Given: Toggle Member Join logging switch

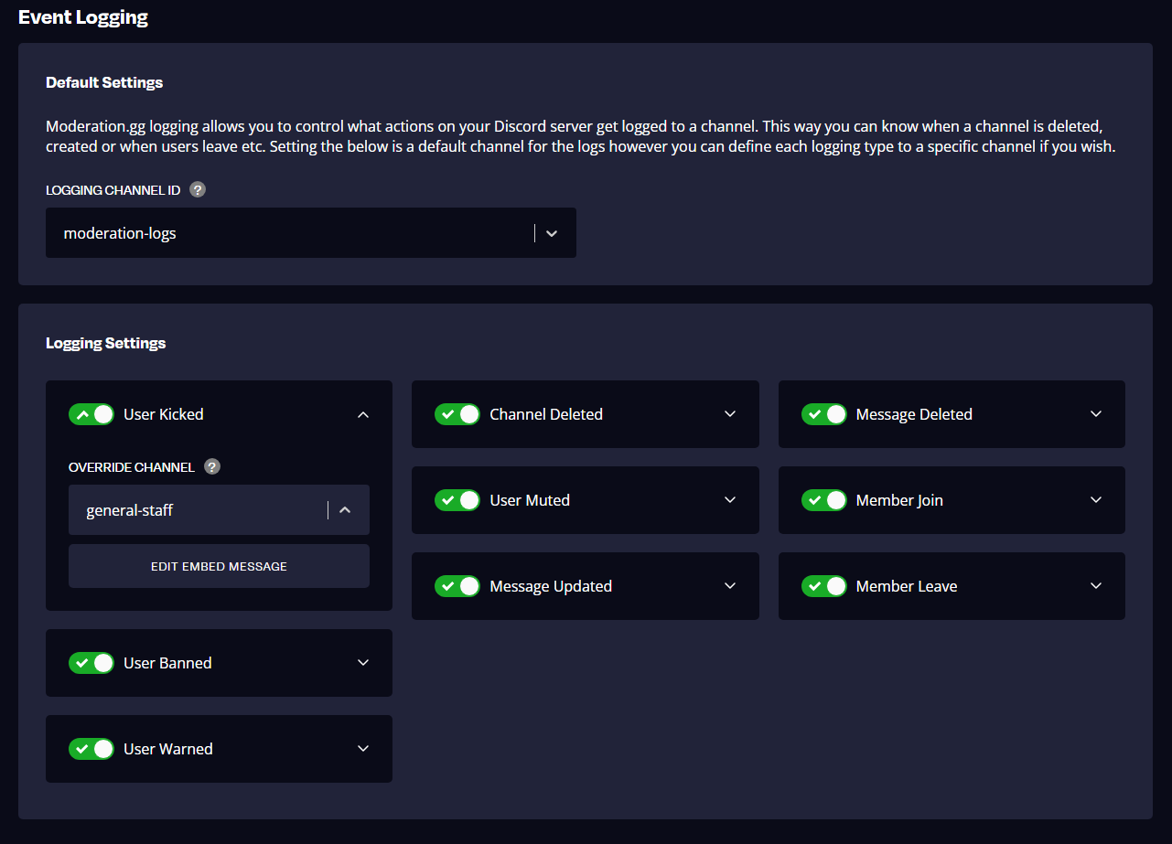Looking at the screenshot, I should pos(824,500).
